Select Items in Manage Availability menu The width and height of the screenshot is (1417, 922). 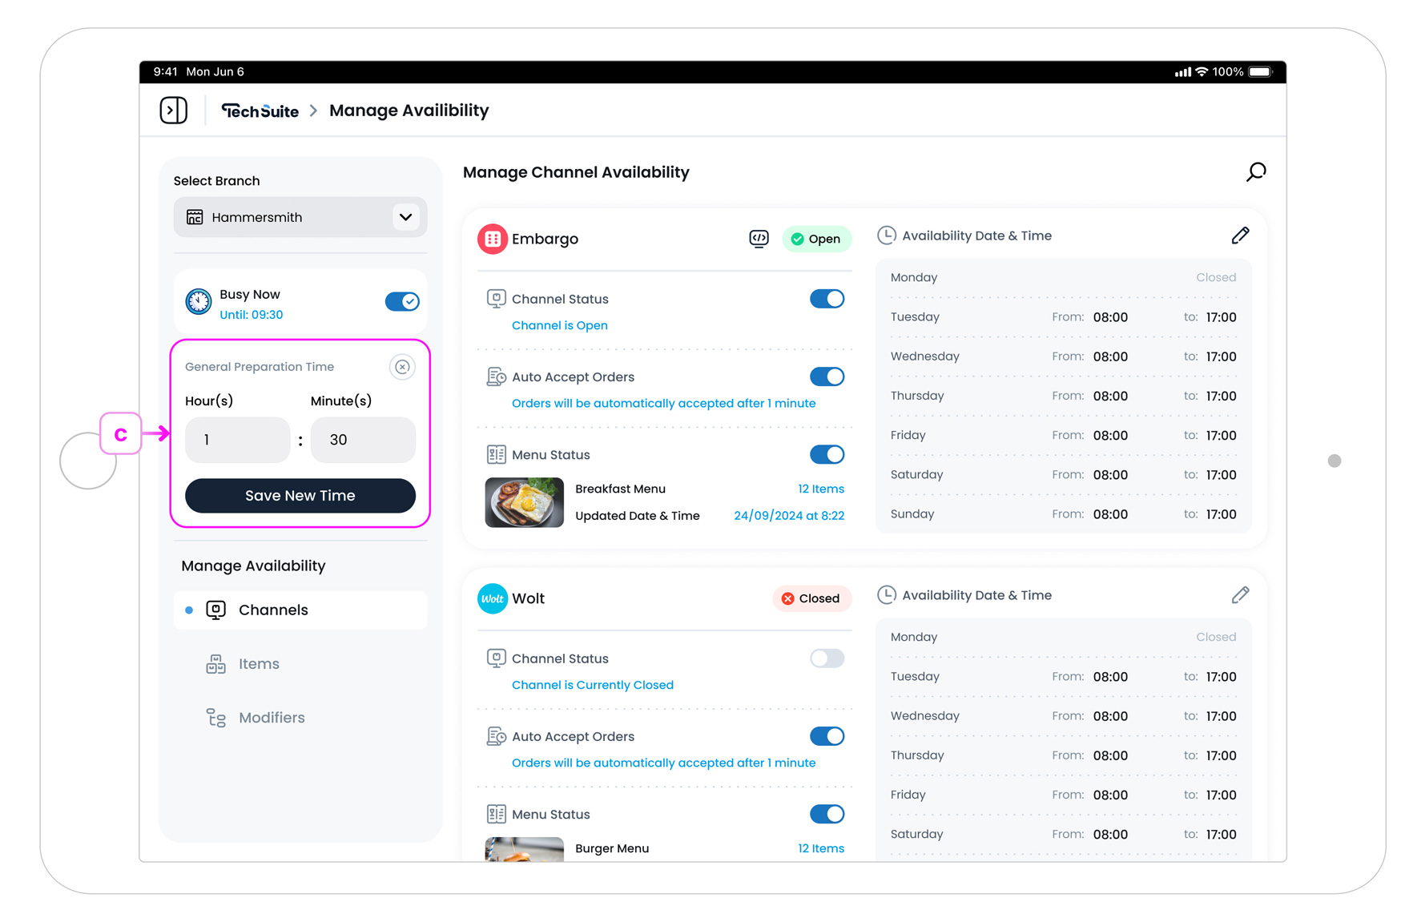click(x=259, y=664)
